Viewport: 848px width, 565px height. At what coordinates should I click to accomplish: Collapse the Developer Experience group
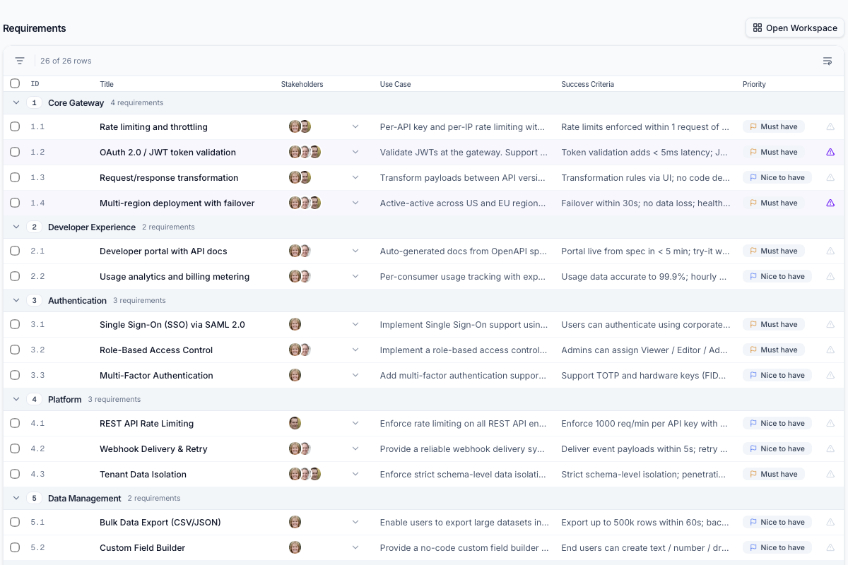16,227
